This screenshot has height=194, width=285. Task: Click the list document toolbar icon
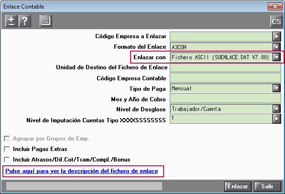(46, 21)
